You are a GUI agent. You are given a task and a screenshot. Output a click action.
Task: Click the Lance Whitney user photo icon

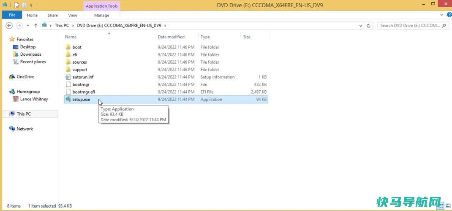pos(16,99)
